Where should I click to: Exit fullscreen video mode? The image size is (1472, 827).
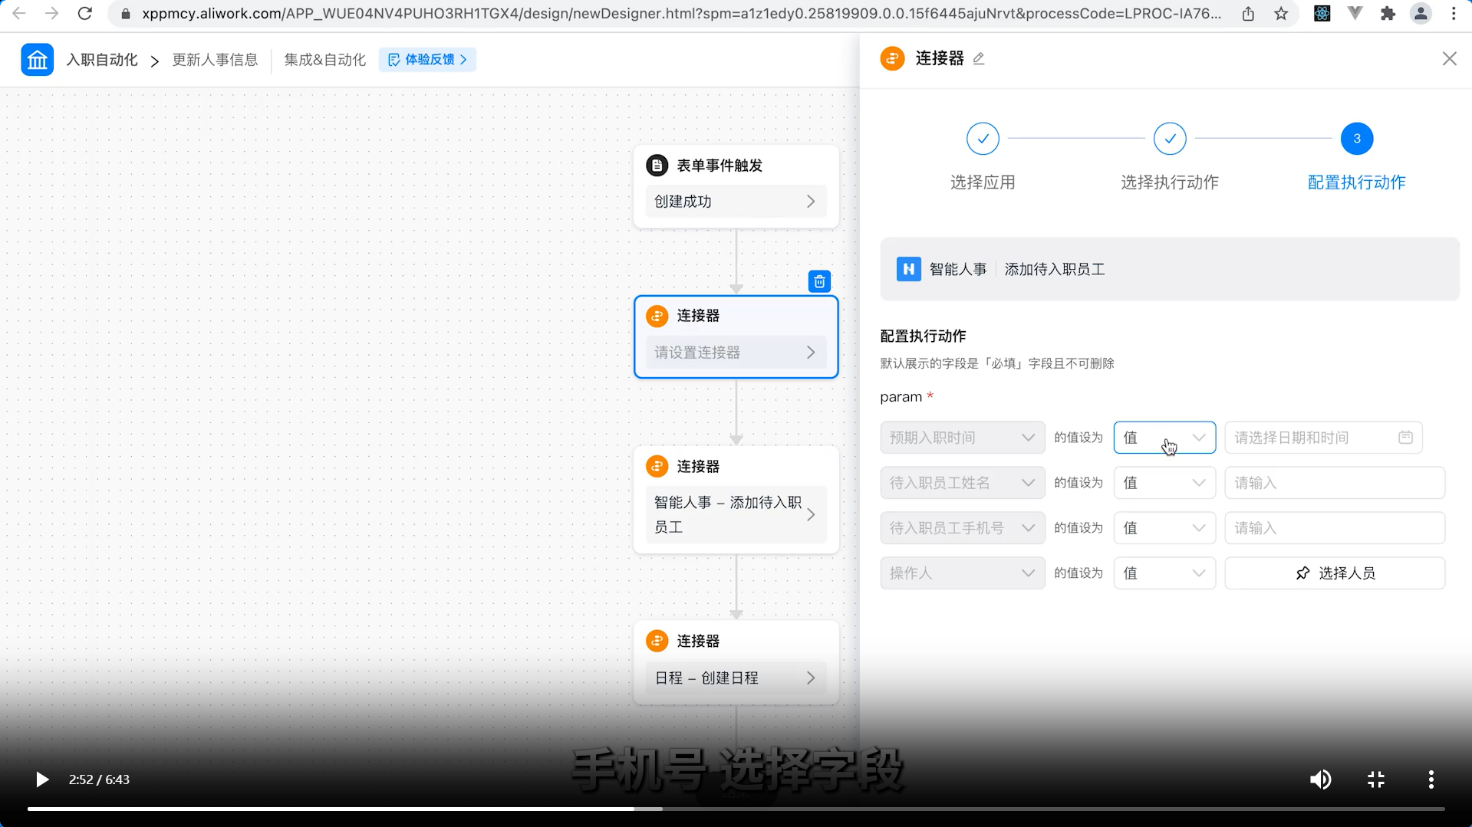tap(1376, 779)
